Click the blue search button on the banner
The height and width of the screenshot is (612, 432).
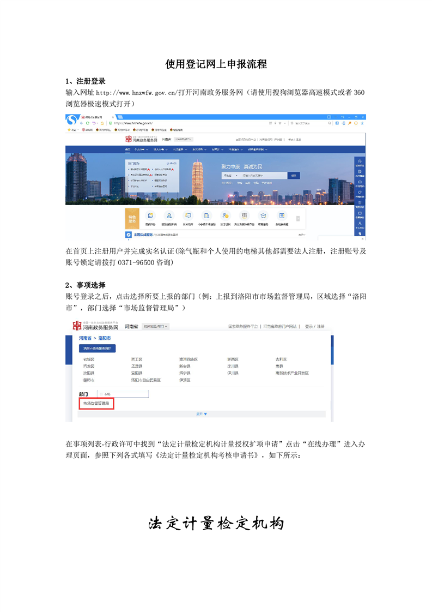click(x=294, y=176)
